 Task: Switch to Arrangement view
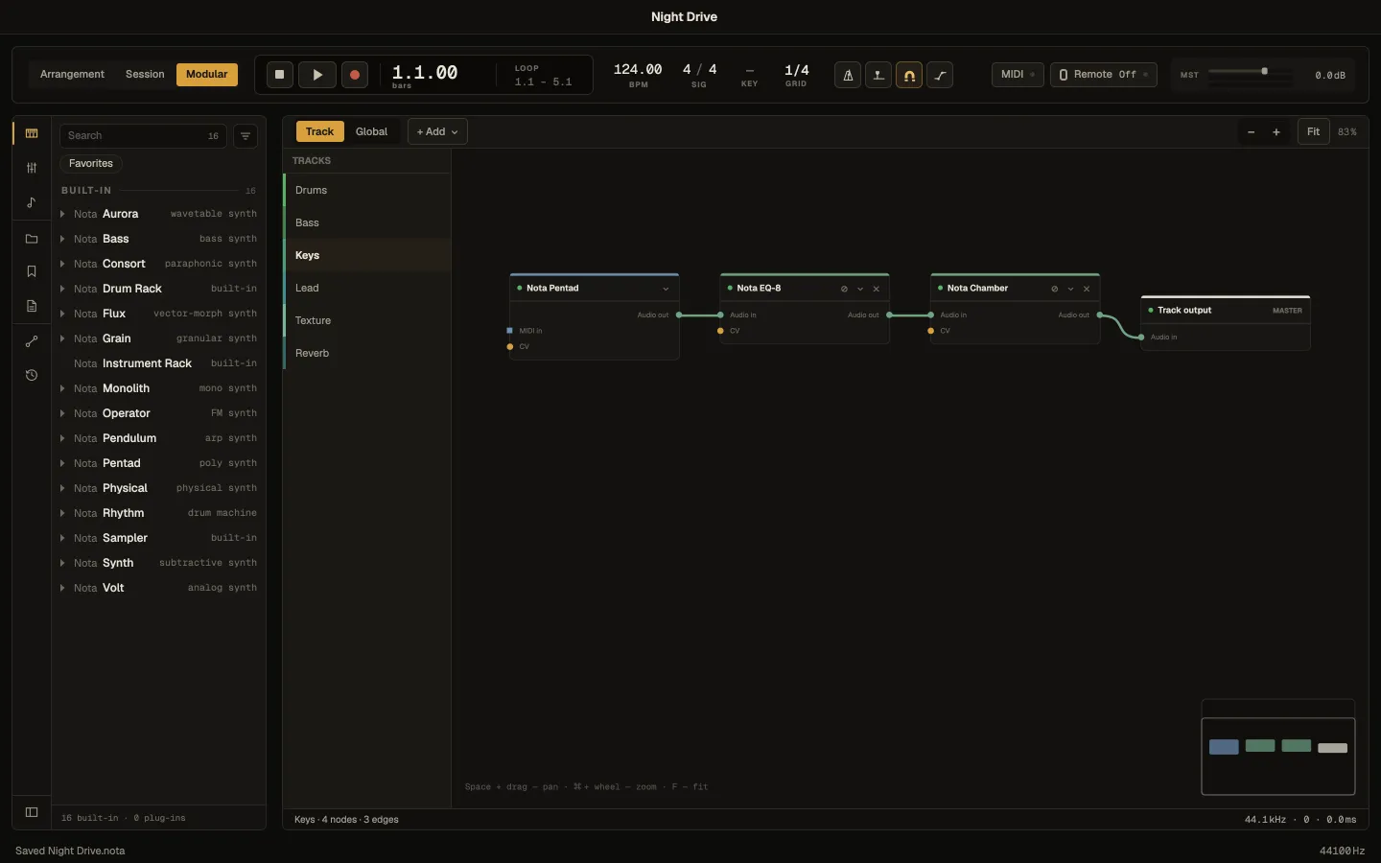72,75
